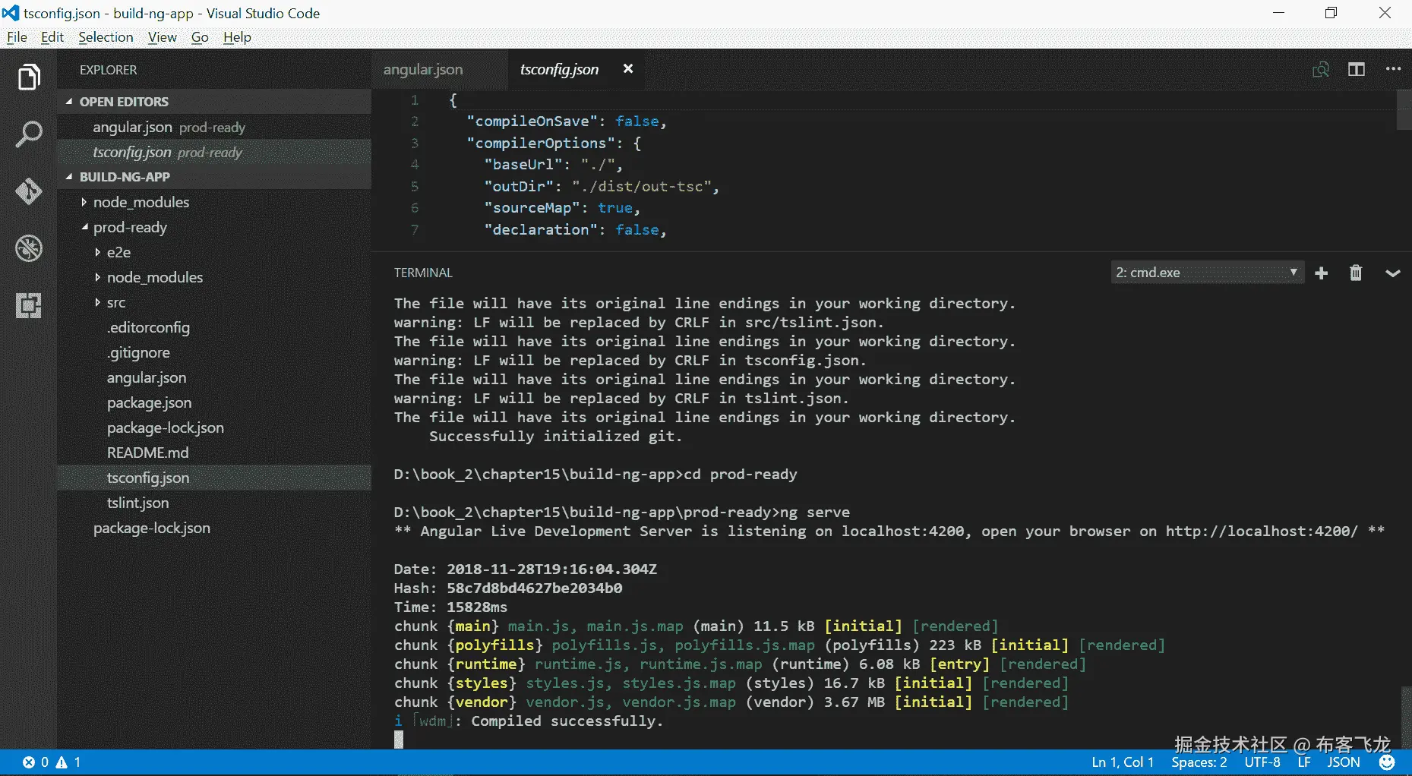
Task: Create a new terminal with the plus icon
Action: pyautogui.click(x=1322, y=273)
